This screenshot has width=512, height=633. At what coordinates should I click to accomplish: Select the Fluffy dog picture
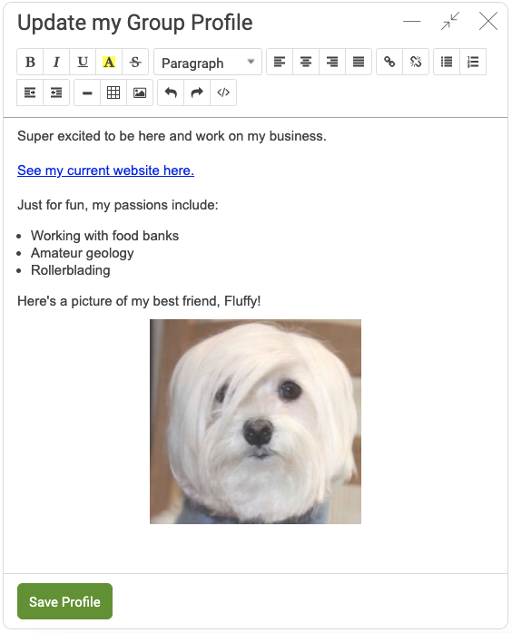[x=255, y=422]
